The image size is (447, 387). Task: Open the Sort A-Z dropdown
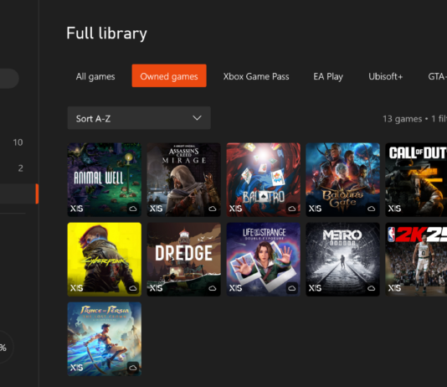(x=139, y=118)
